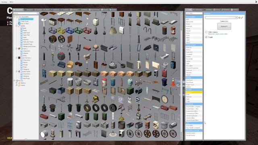Spawn the washing machine prop
The height and width of the screenshot is (145, 258).
coord(156,125)
